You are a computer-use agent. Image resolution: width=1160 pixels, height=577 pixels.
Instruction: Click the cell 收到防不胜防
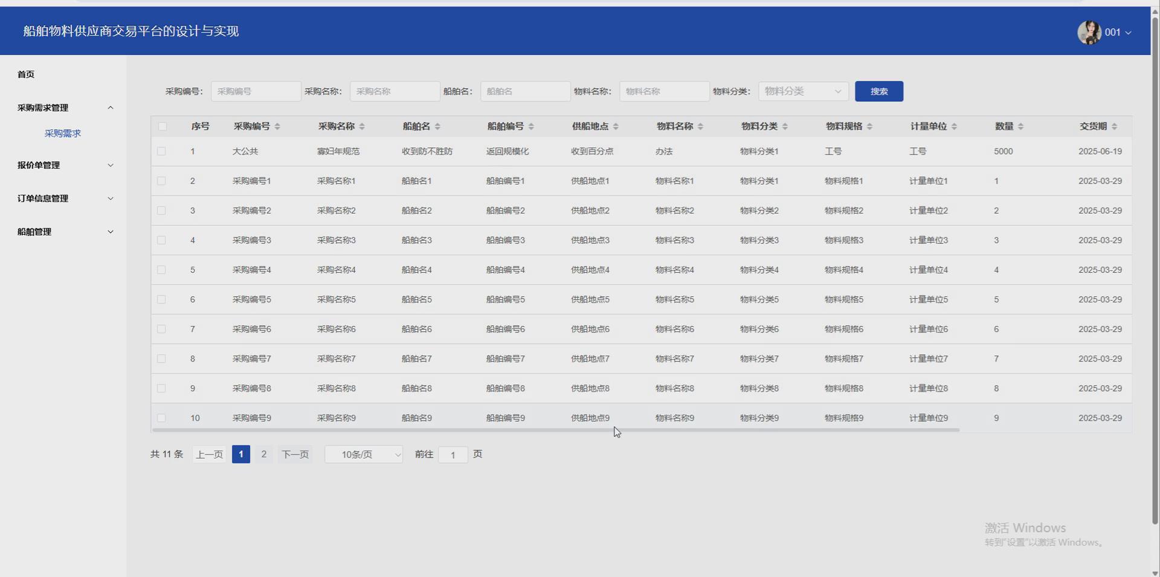coord(427,151)
